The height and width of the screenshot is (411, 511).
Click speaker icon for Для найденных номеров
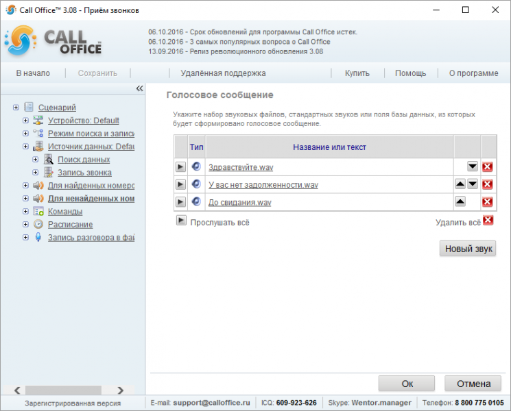coord(38,185)
